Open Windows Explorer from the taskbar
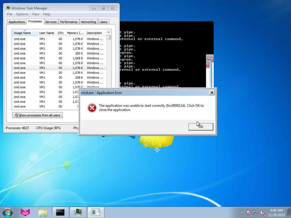The height and width of the screenshot is (218, 291). click(x=43, y=212)
